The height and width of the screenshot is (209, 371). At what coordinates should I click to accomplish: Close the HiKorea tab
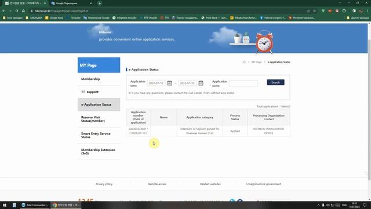pyautogui.click(x=45, y=3)
